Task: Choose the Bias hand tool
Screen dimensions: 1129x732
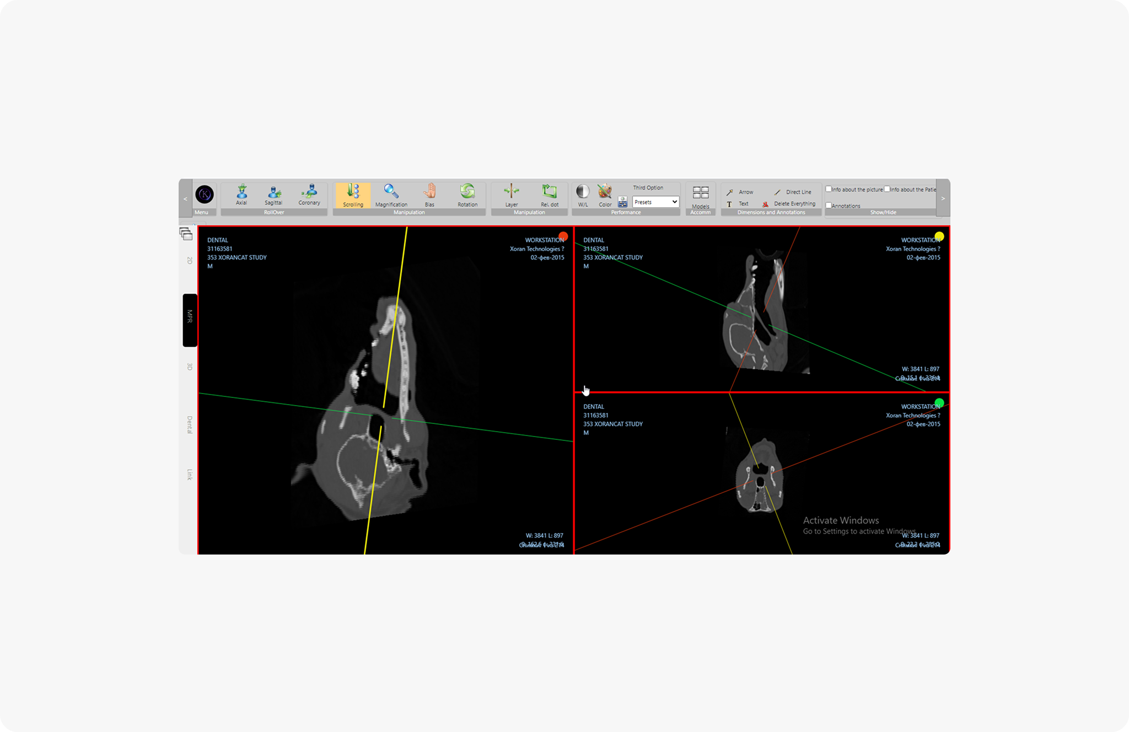Action: (429, 193)
